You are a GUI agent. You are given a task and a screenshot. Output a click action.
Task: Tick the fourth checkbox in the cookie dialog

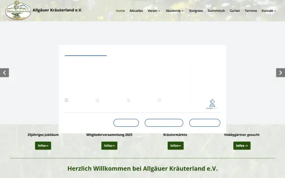pyautogui.click(x=159, y=100)
